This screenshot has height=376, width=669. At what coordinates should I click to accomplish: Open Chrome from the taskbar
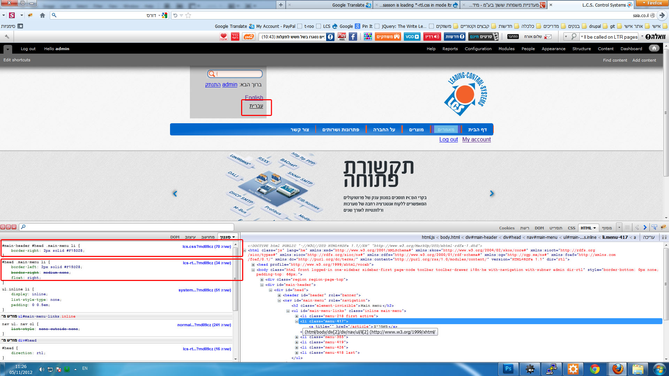pyautogui.click(x=595, y=369)
